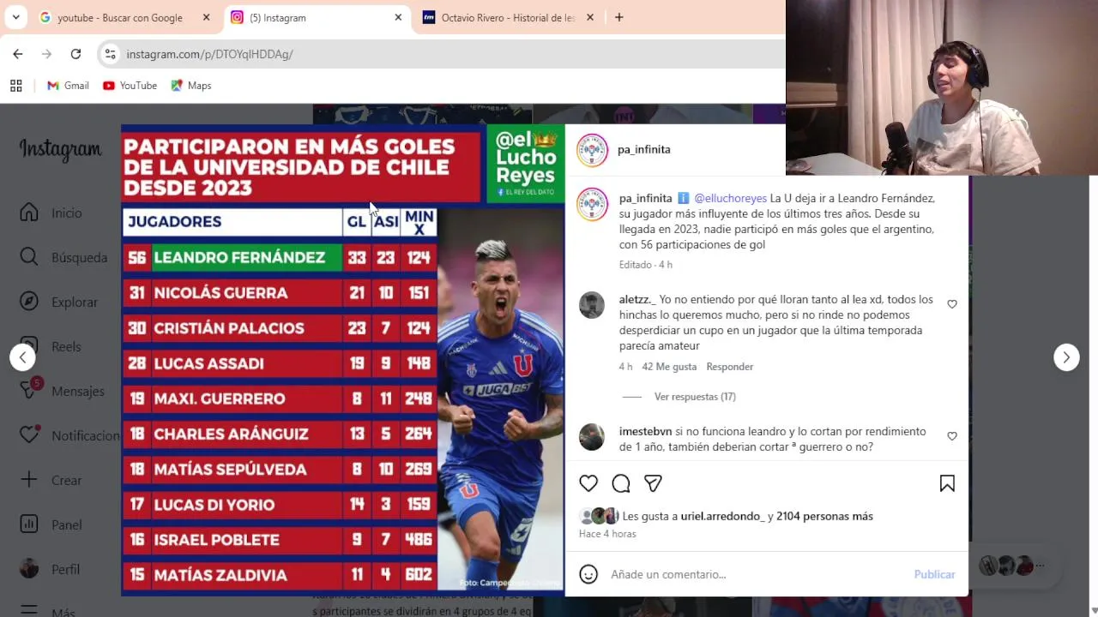1098x617 pixels.
Task: Click the Añade un comentario field
Action: coord(755,574)
